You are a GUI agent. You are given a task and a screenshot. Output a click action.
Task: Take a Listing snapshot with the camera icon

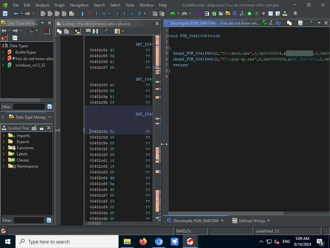tap(106, 31)
